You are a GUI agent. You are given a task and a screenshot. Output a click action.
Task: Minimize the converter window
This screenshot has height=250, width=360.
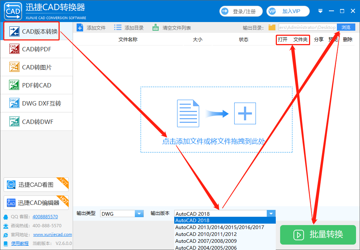(x=331, y=11)
